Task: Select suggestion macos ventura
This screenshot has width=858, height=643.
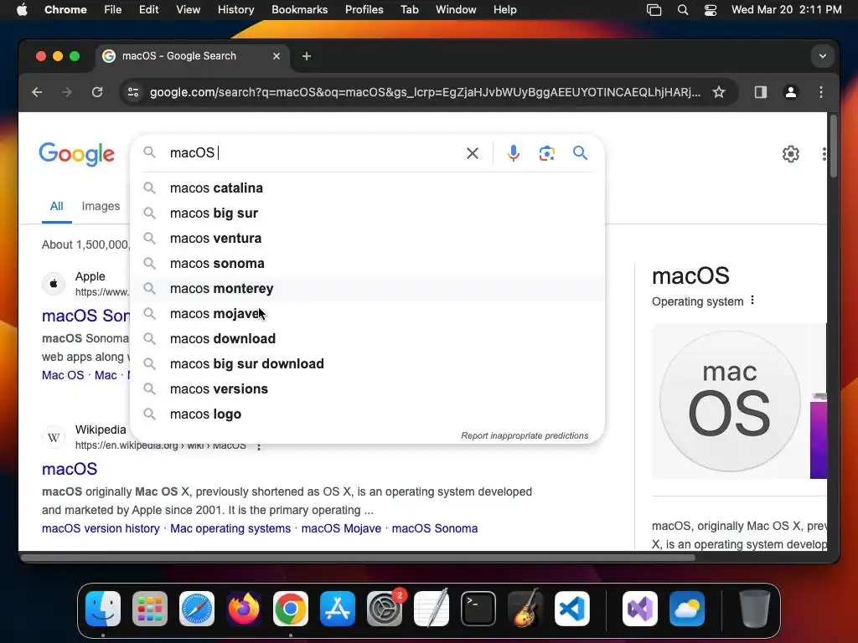Action: (368, 239)
